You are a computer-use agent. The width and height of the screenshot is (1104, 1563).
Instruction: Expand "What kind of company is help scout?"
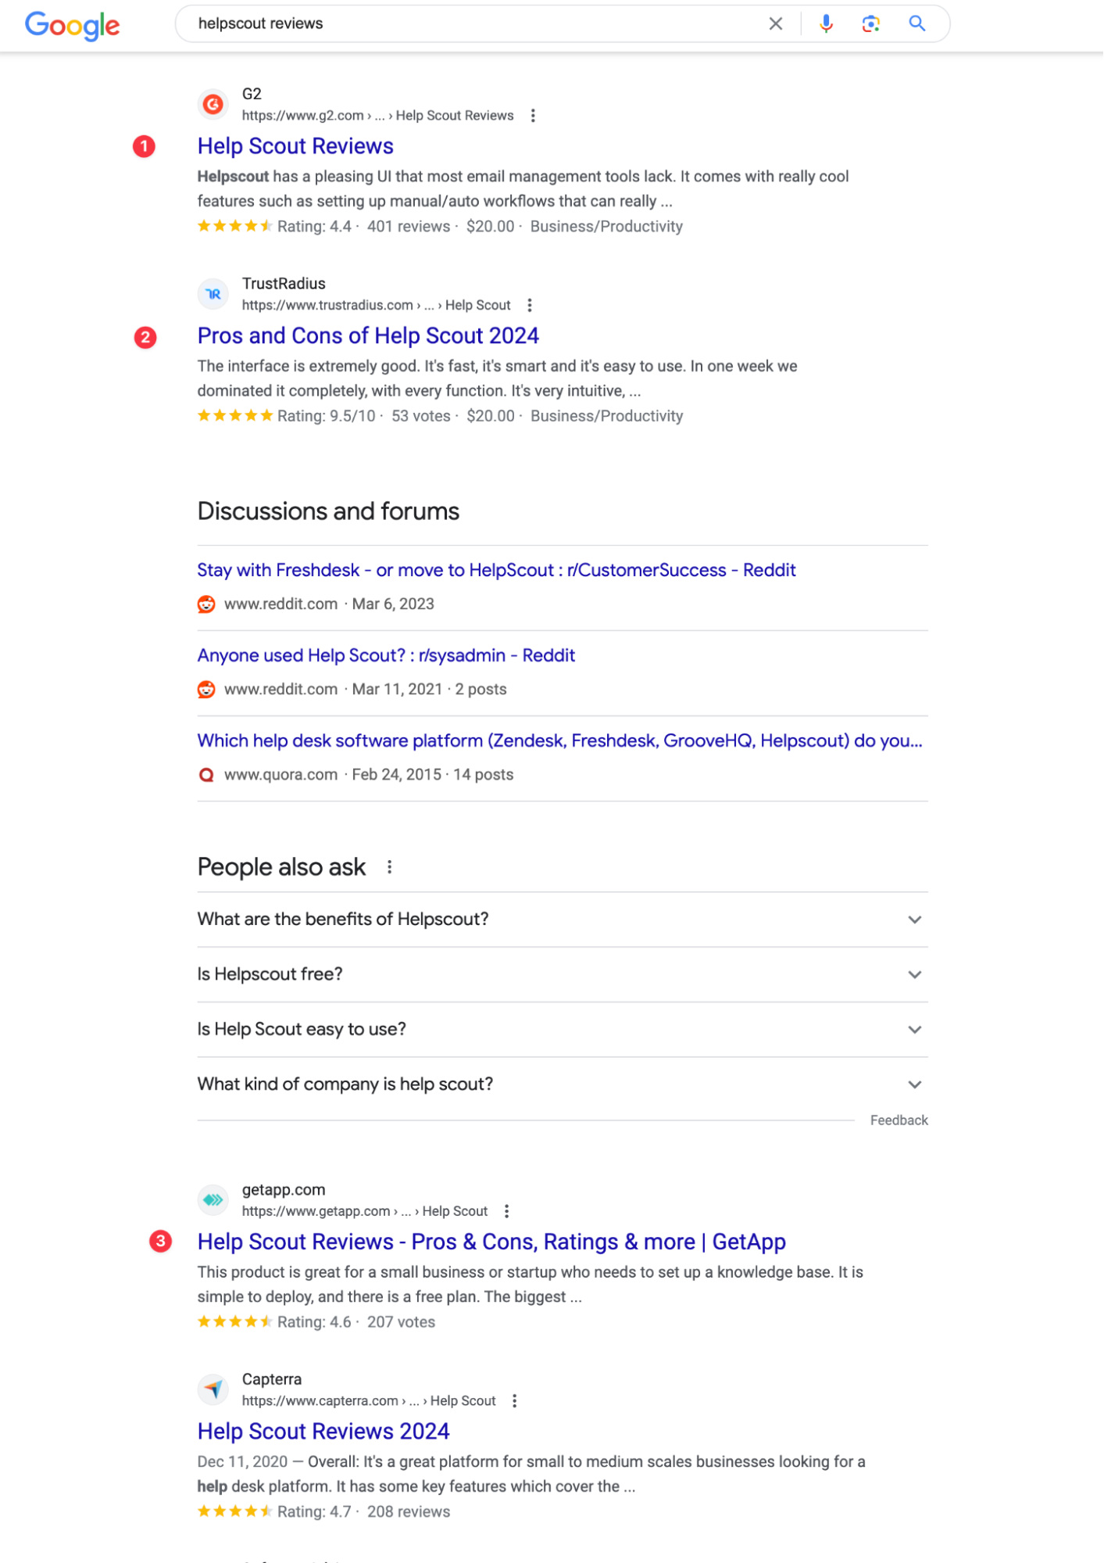pos(563,1084)
